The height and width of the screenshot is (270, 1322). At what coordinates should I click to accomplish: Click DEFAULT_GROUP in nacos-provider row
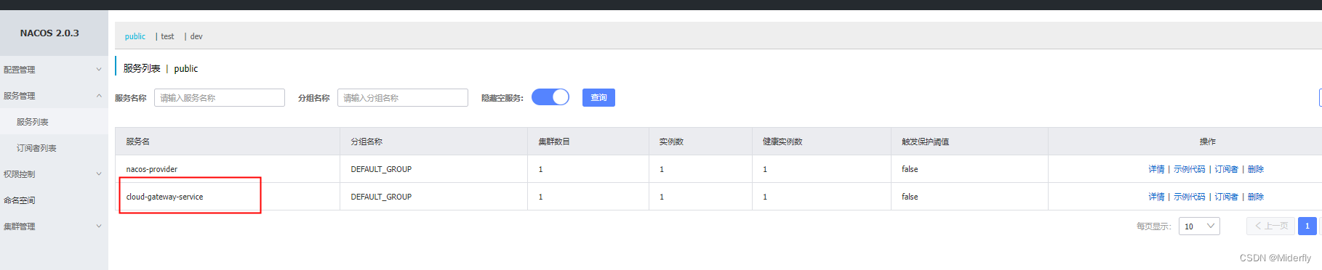coord(381,169)
